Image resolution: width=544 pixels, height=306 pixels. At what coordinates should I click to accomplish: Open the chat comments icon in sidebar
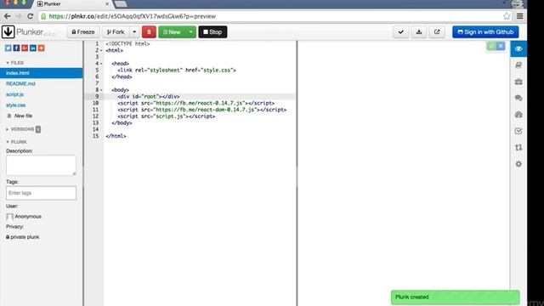pyautogui.click(x=518, y=99)
